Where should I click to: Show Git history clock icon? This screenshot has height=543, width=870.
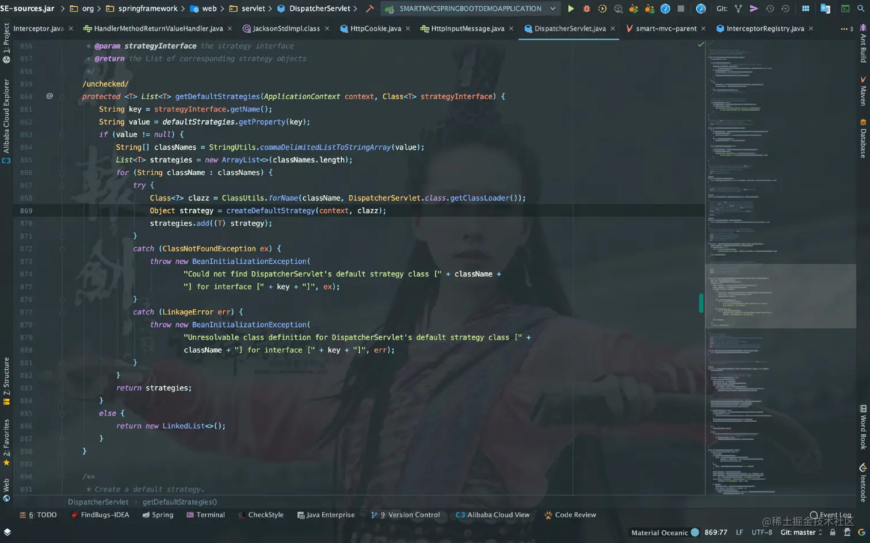tap(769, 9)
